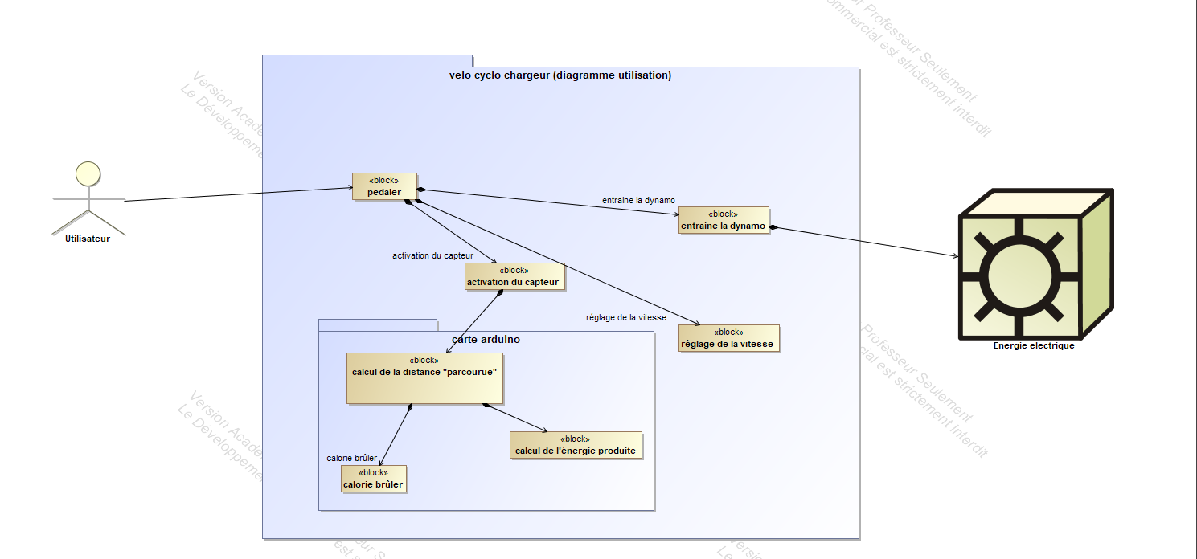Select calcul de l'énergie produite block
Image resolution: width=1197 pixels, height=559 pixels.
[576, 445]
